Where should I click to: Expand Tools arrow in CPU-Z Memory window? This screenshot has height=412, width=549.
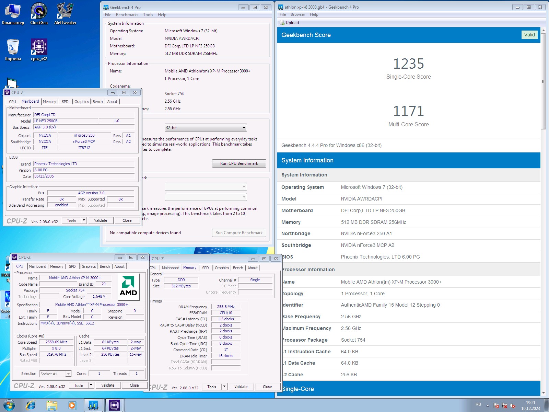(224, 387)
